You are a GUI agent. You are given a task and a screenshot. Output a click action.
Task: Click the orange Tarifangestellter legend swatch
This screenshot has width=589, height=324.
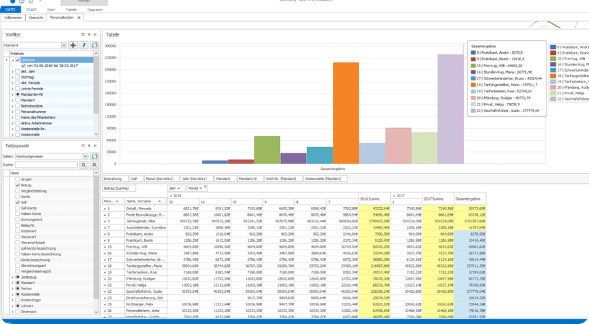click(x=472, y=85)
